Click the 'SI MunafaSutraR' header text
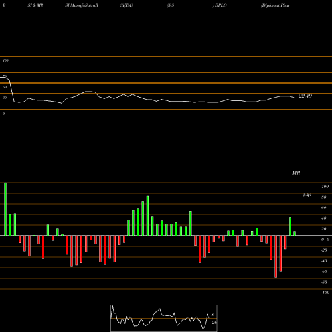Image resolution: width=332 pixels, height=332 pixels. pyautogui.click(x=82, y=5)
